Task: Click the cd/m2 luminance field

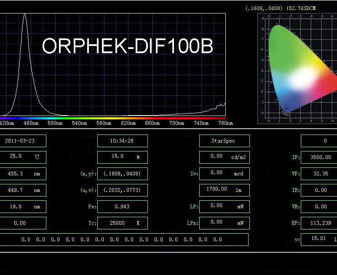Action: coord(225,157)
